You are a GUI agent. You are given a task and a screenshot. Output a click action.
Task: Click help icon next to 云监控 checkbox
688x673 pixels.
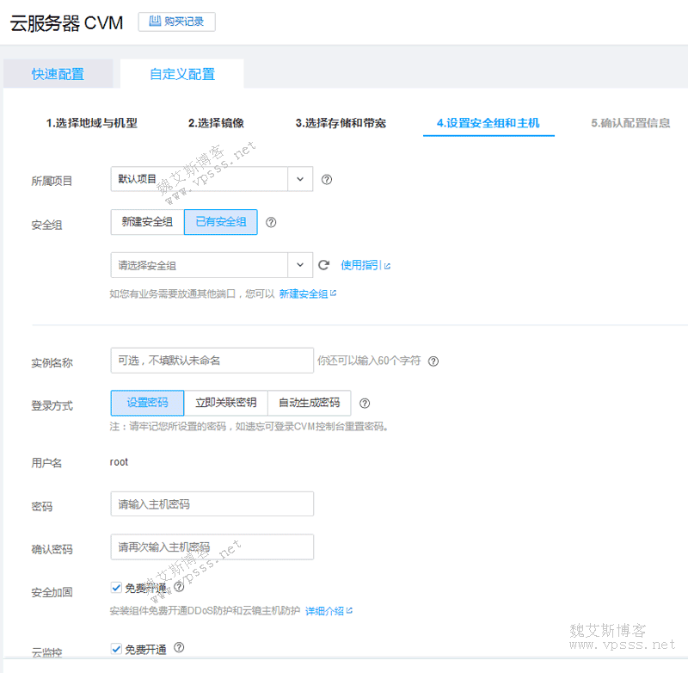(179, 648)
